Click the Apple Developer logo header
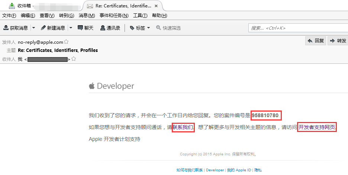 [112, 86]
